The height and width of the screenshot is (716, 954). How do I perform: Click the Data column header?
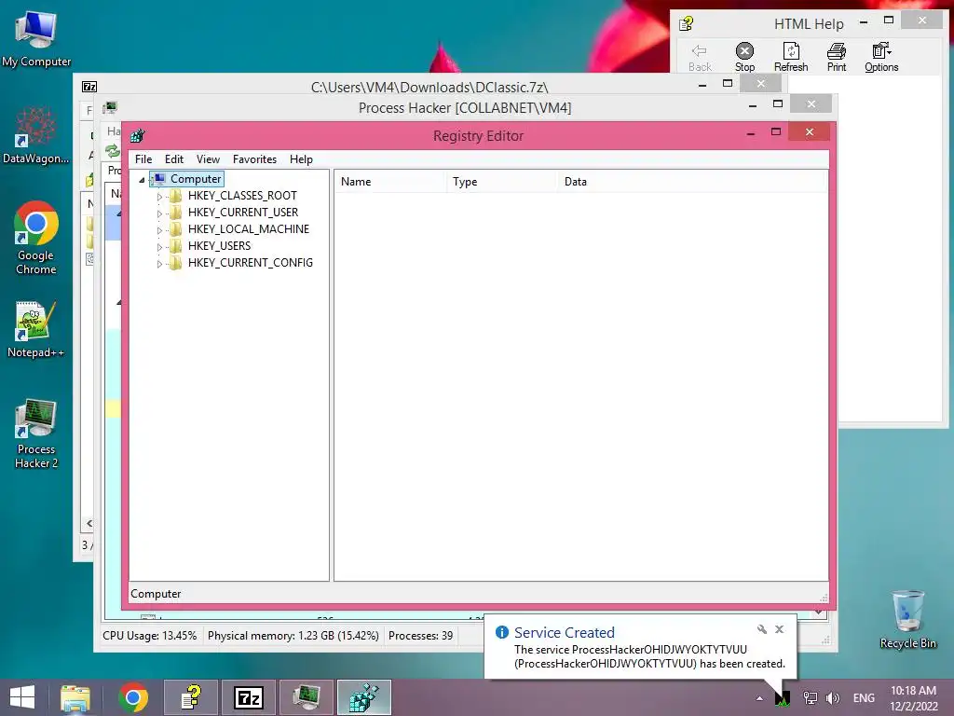coord(692,182)
